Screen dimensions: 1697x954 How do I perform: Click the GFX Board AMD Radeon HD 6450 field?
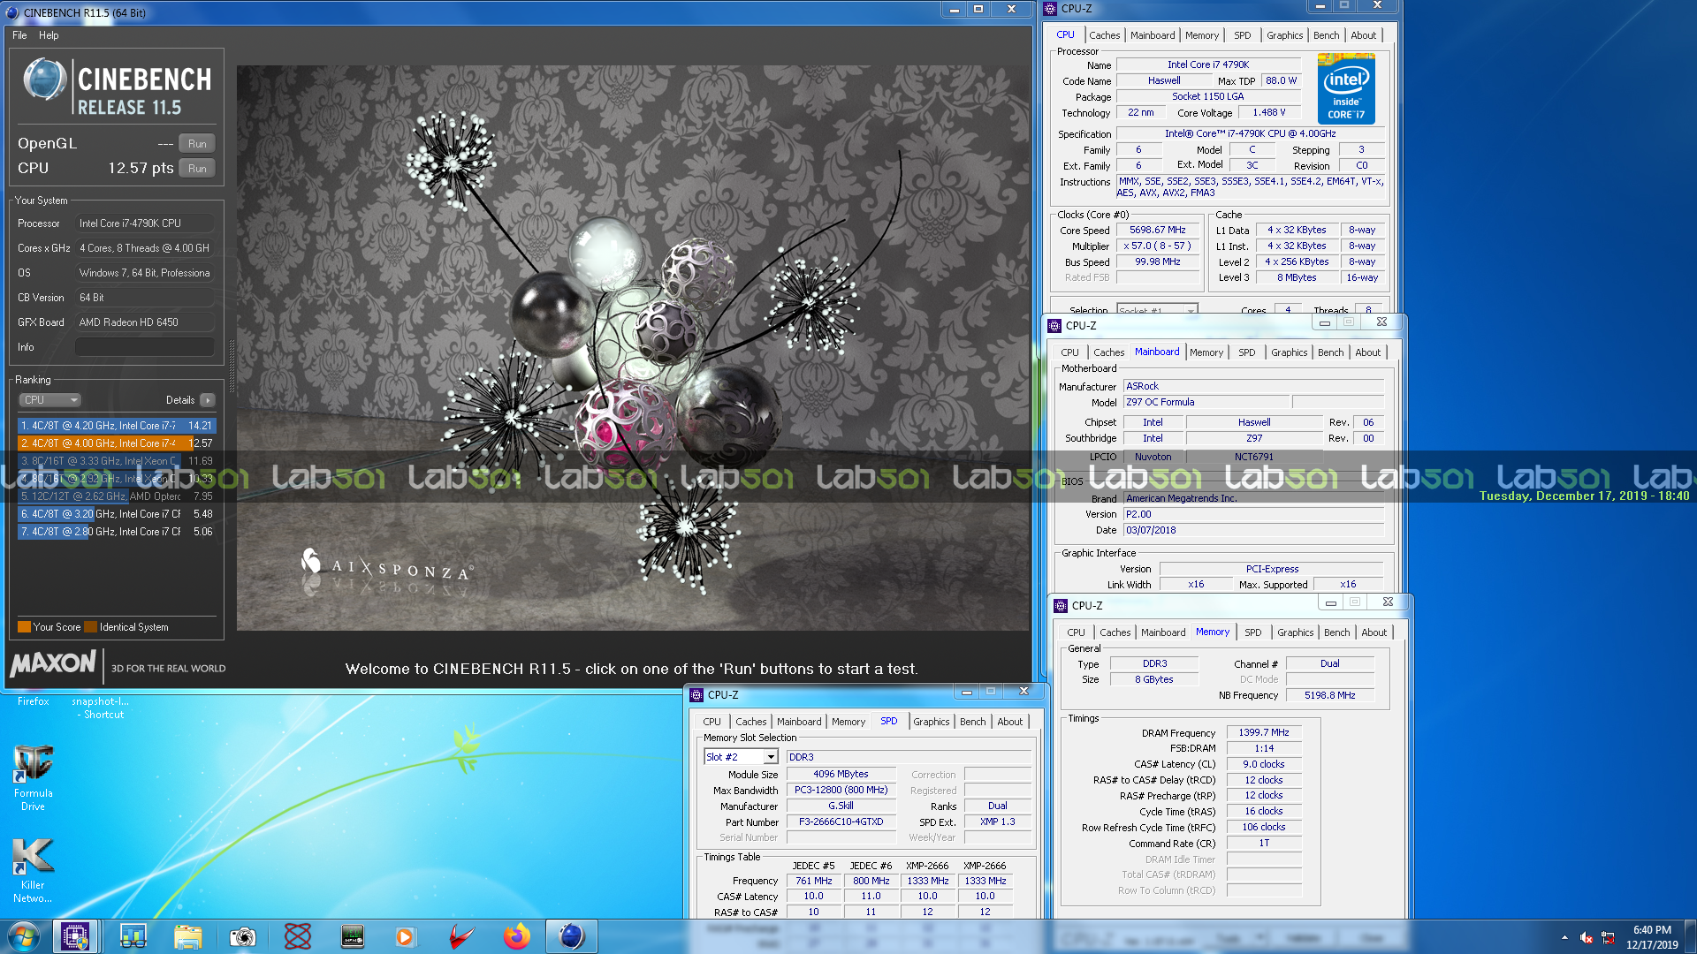point(144,322)
